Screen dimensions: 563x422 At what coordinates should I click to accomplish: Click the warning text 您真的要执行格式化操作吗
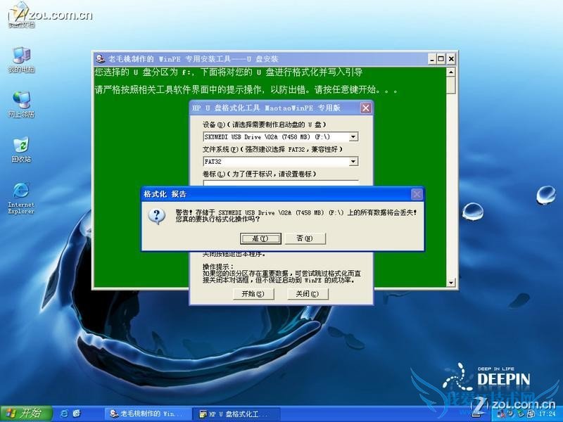tap(217, 219)
